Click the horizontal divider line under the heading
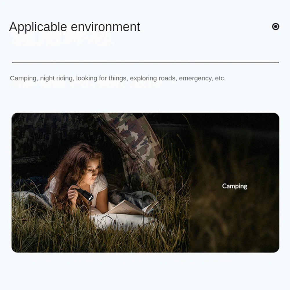 click(x=145, y=62)
